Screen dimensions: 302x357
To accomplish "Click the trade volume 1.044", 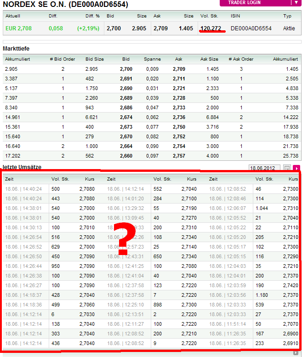I will click(262, 208).
